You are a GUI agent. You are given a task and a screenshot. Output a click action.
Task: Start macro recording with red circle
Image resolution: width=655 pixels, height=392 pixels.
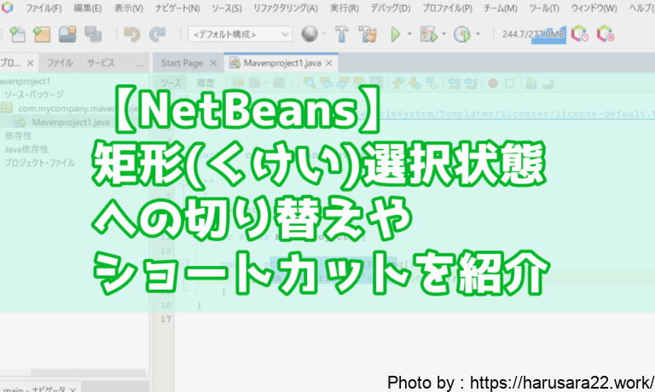pyautogui.click(x=493, y=83)
